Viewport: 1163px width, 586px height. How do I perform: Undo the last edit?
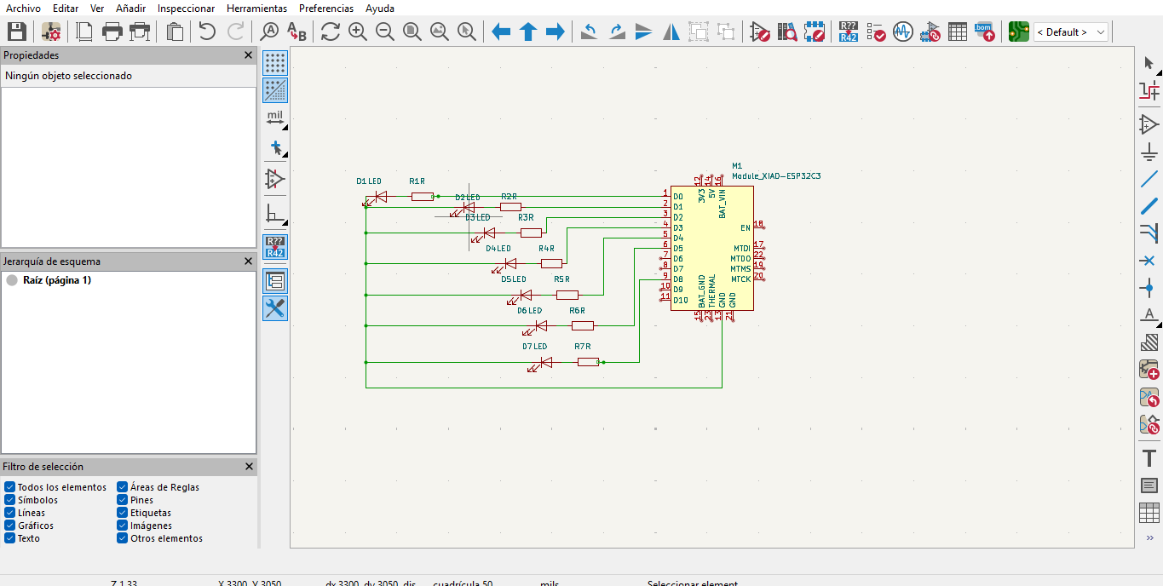207,32
